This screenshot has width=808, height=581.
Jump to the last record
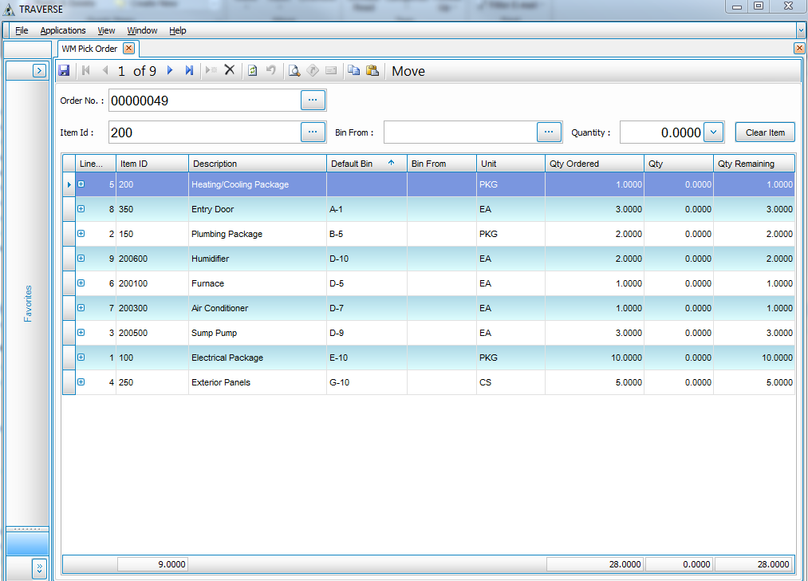click(189, 70)
